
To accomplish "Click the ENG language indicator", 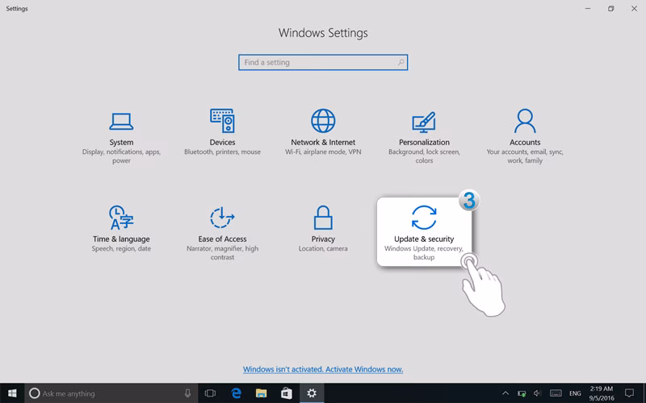I will [575, 393].
